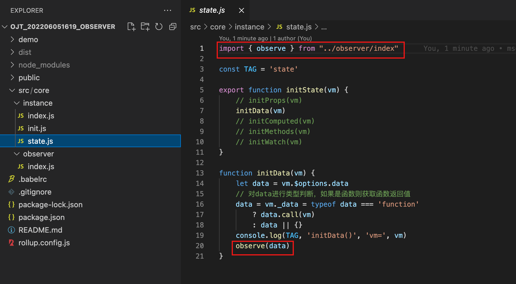Select the state.js editor tab

click(215, 10)
